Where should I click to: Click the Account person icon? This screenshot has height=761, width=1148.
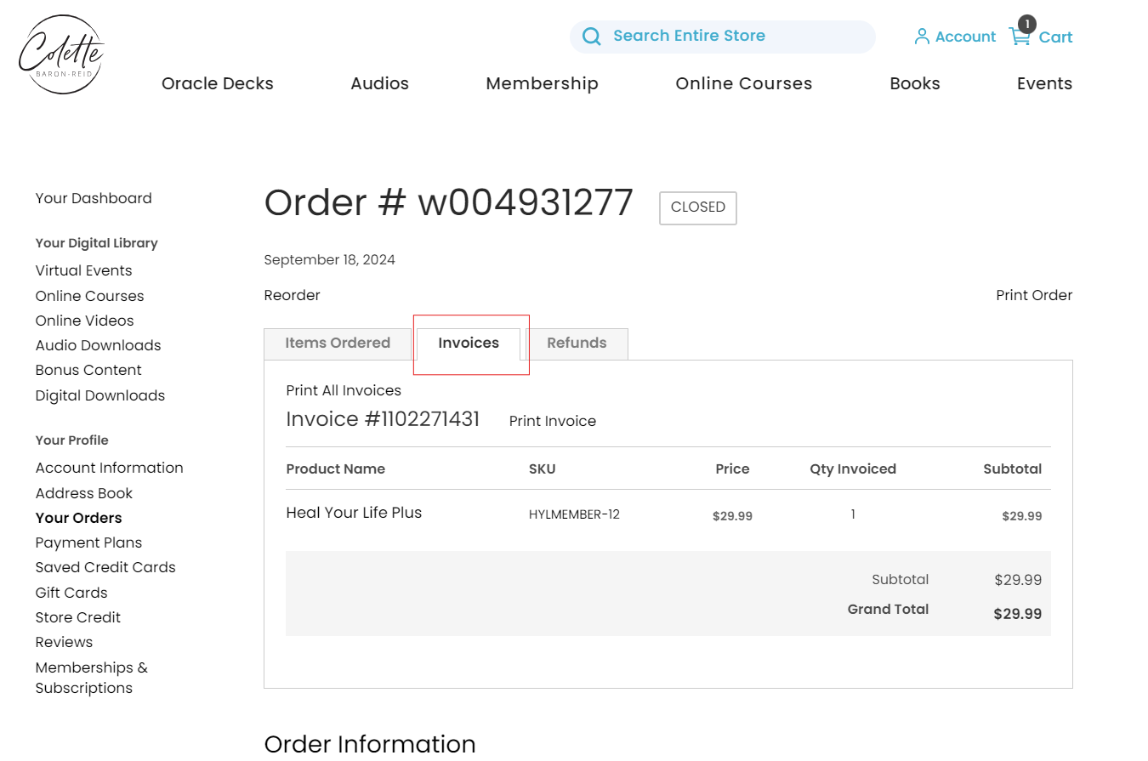(x=921, y=37)
